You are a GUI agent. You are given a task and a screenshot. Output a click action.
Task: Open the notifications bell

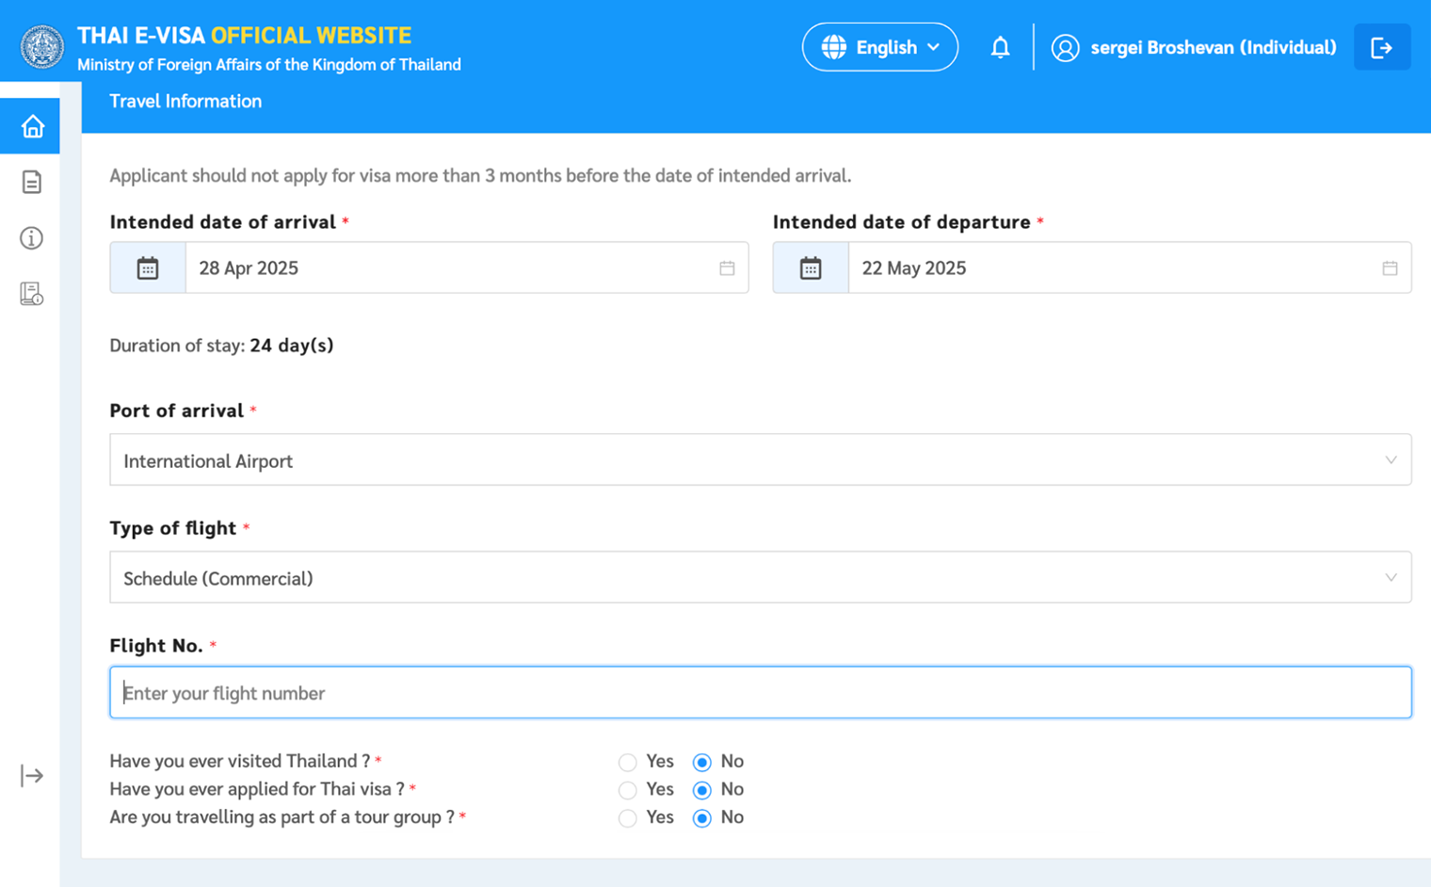[x=1000, y=47]
